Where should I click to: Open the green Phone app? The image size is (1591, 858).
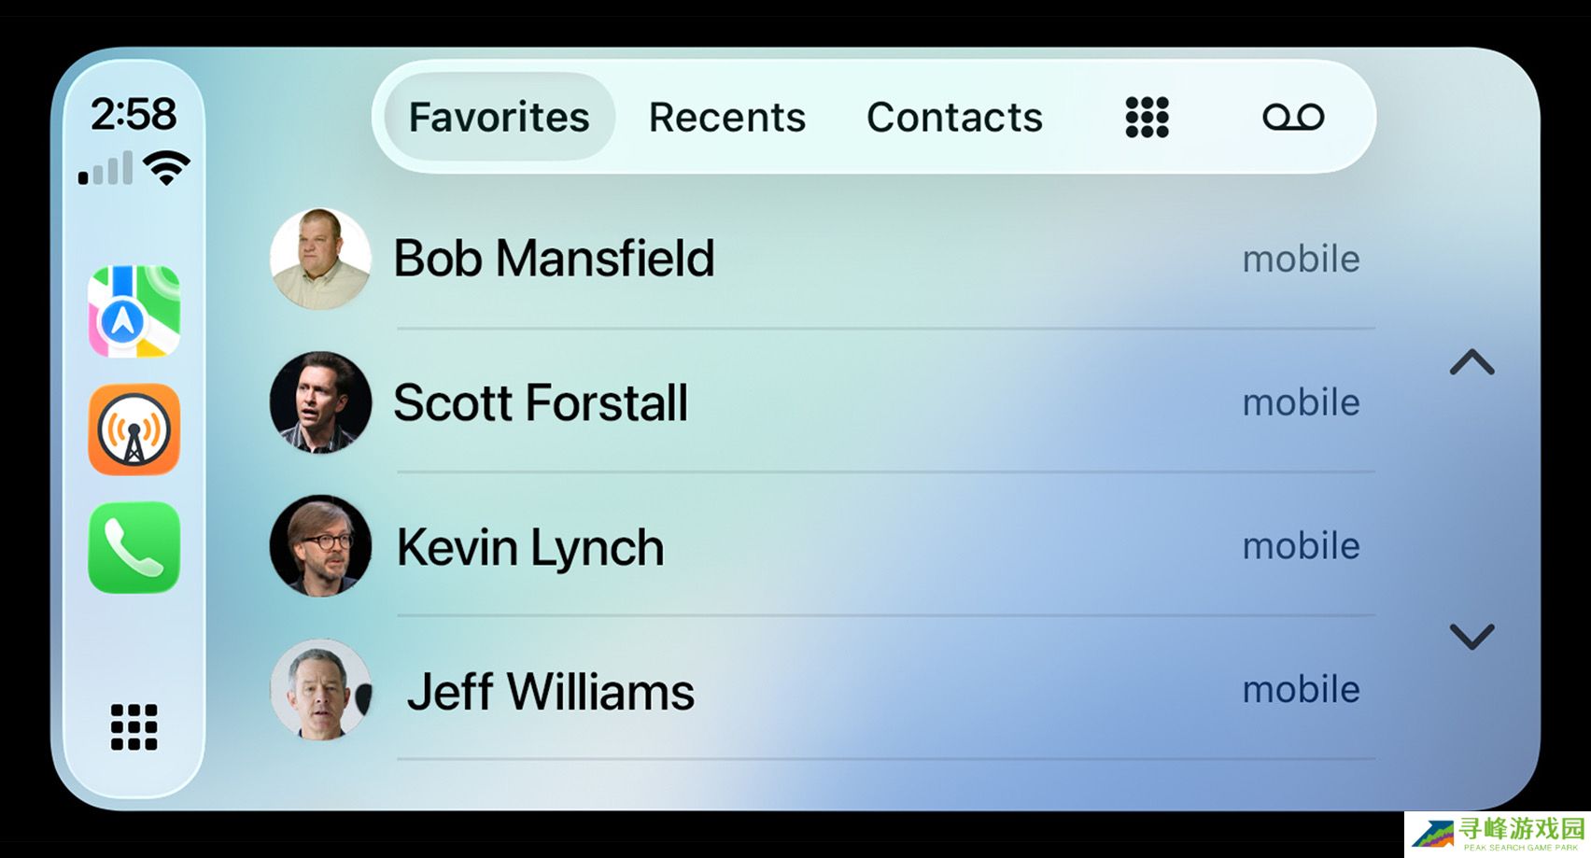tap(134, 548)
